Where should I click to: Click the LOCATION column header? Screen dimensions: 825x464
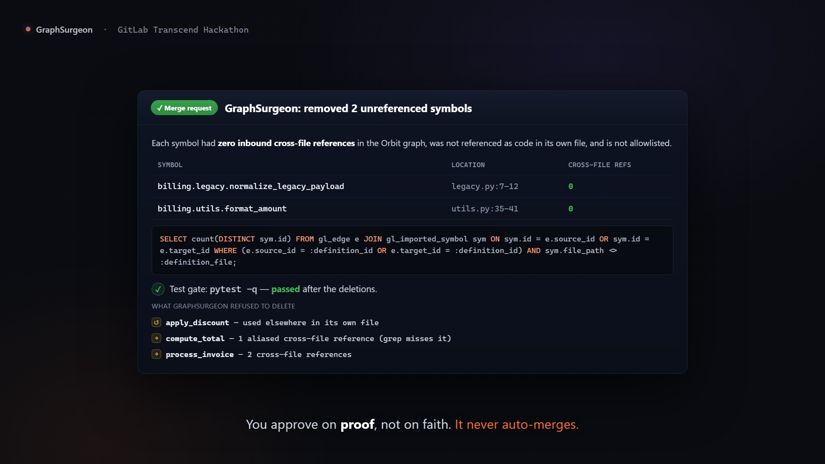468,165
